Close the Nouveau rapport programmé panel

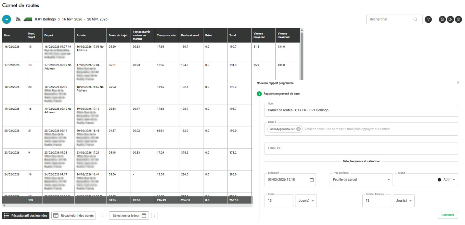(x=458, y=83)
